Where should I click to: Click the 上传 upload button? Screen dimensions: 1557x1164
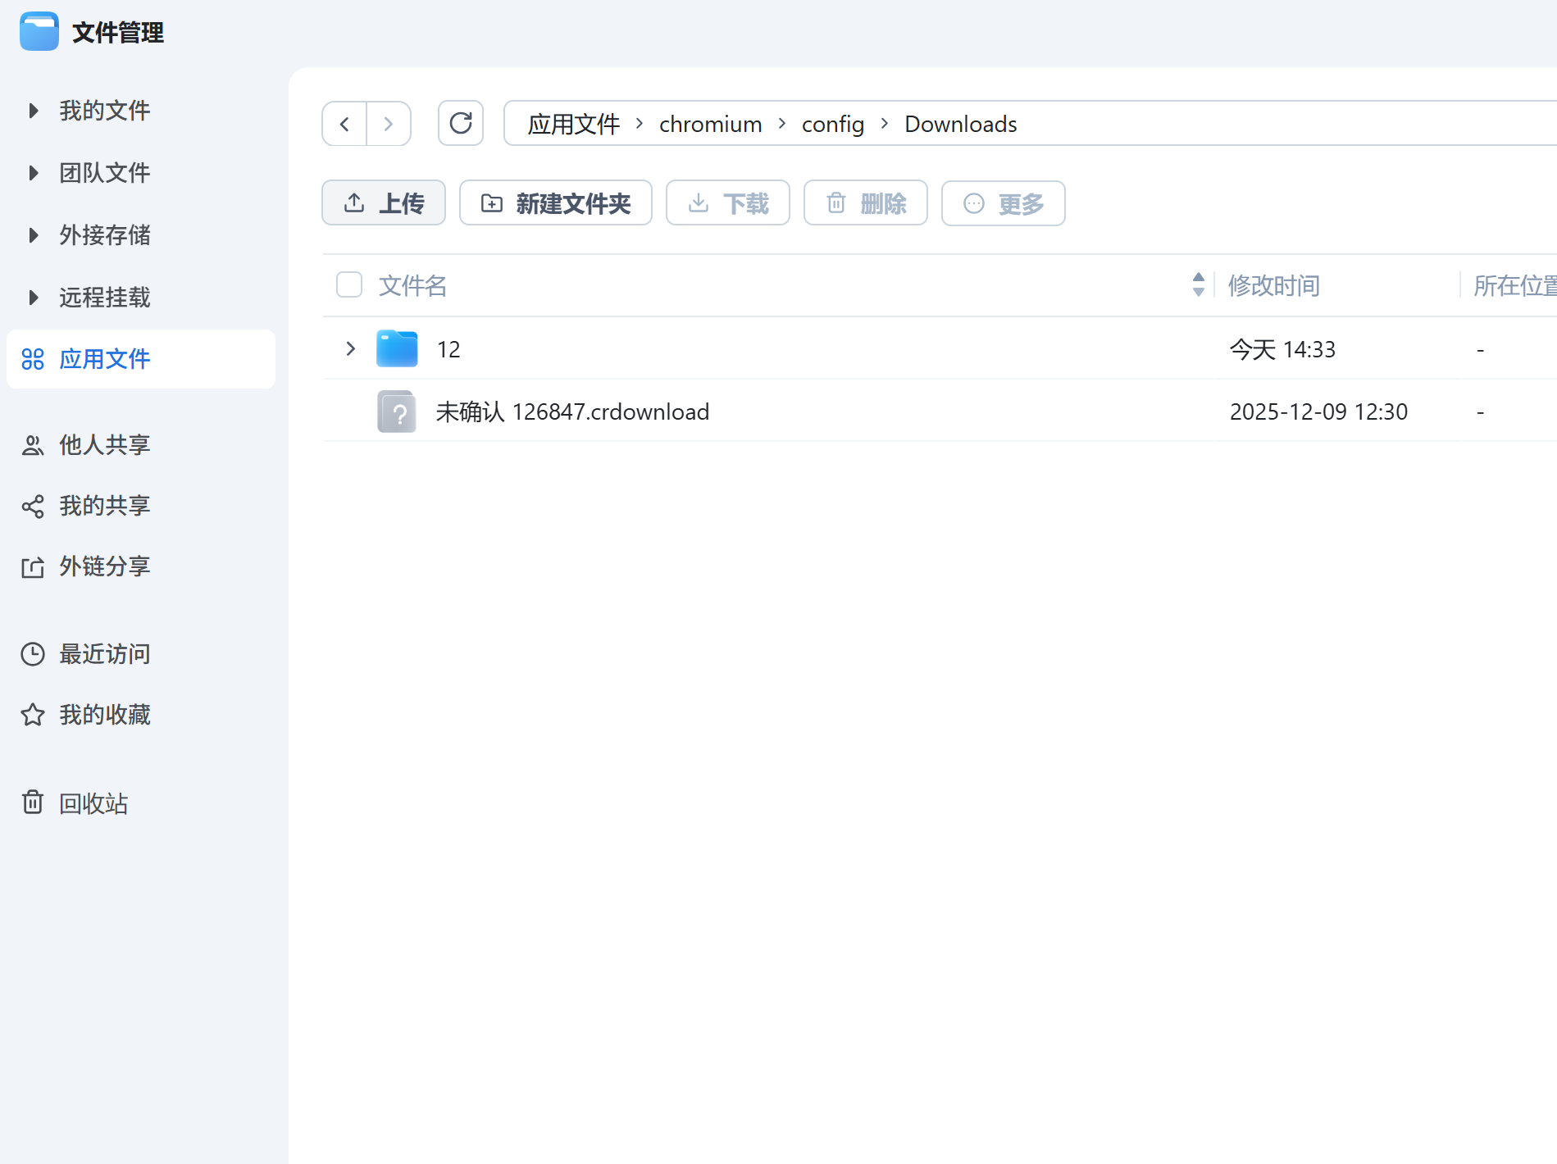[x=384, y=203]
